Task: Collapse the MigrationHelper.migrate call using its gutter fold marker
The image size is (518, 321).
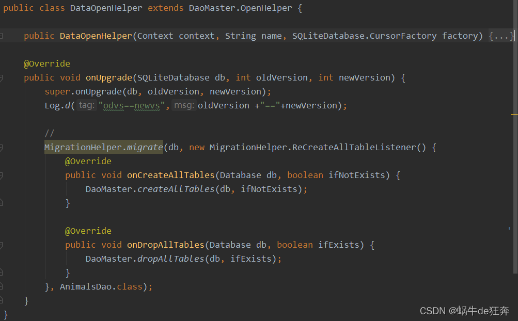Action: pyautogui.click(x=2, y=148)
